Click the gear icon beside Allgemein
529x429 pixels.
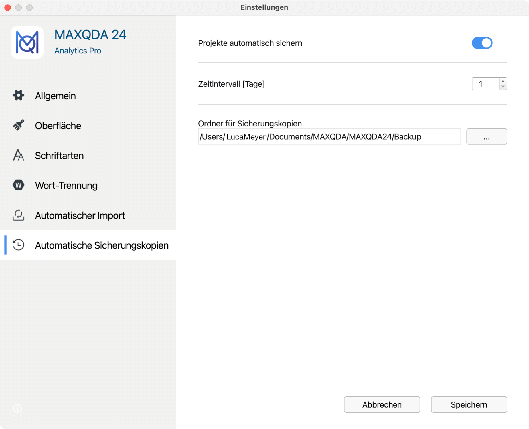point(19,96)
